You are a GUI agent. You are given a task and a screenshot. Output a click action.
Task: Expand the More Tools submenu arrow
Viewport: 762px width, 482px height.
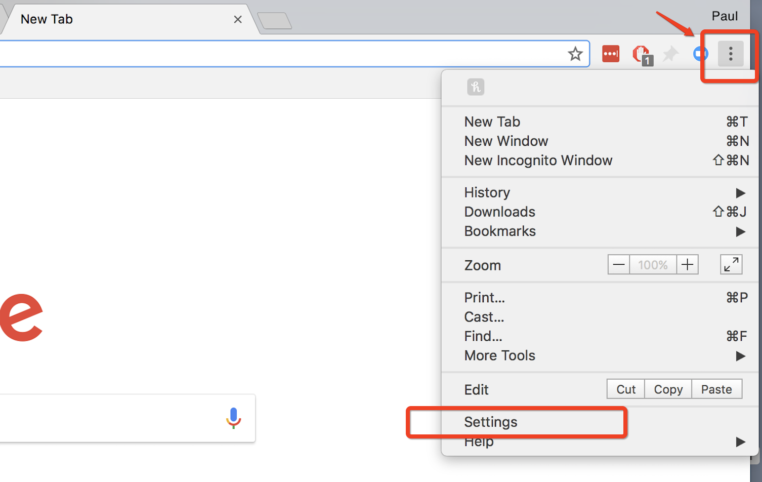pyautogui.click(x=740, y=356)
